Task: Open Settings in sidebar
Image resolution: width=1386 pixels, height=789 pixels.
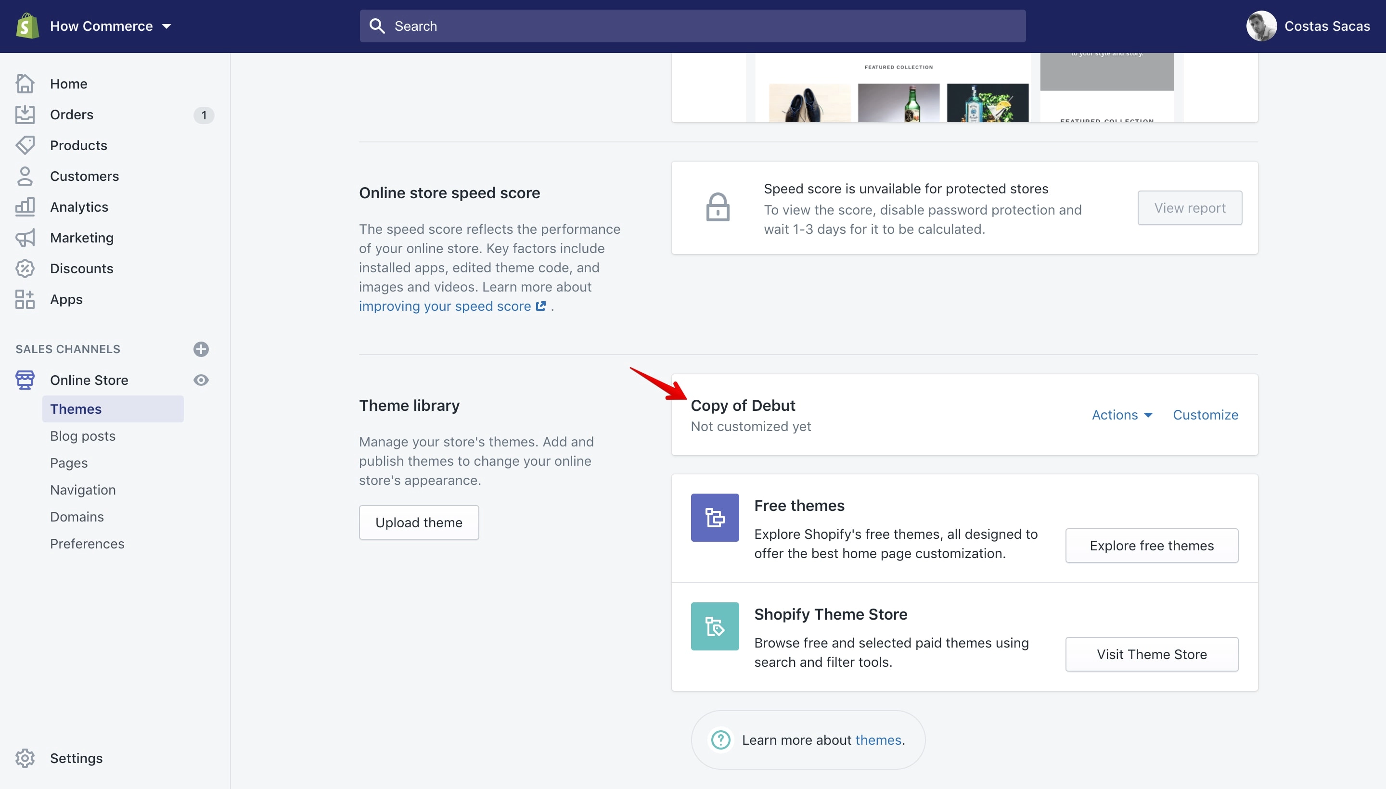Action: coord(77,758)
